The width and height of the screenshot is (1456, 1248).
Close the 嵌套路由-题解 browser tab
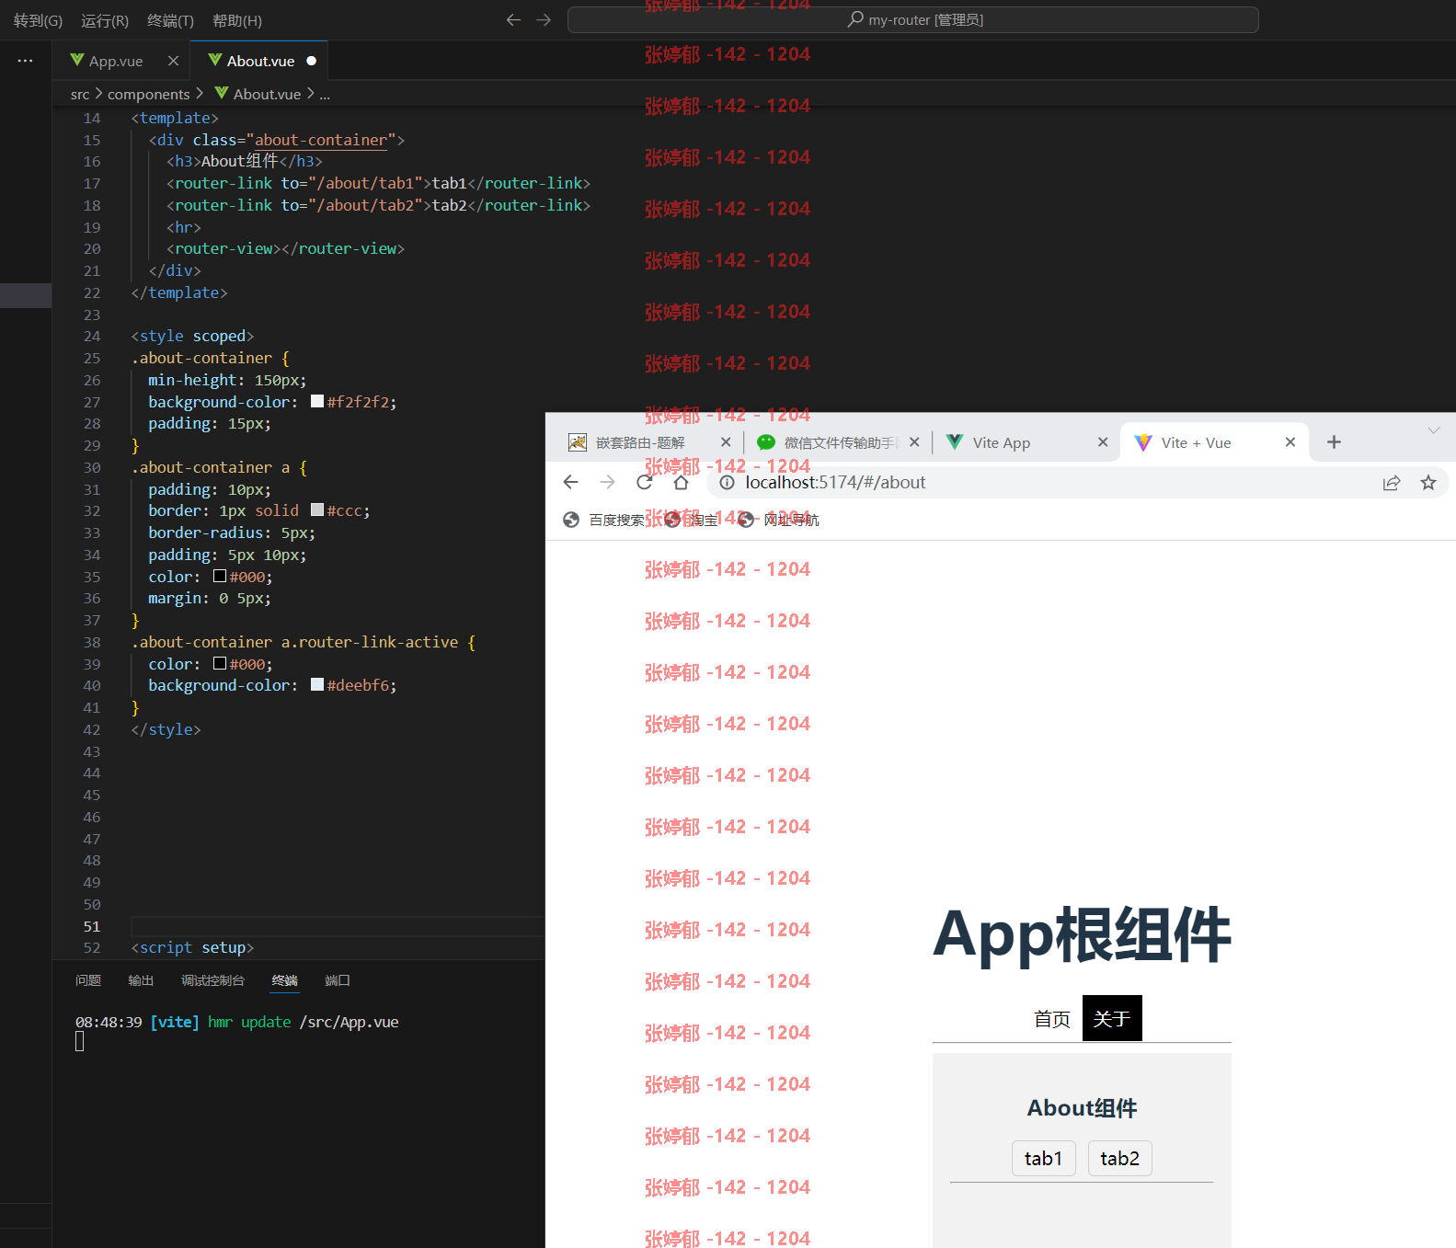726,442
